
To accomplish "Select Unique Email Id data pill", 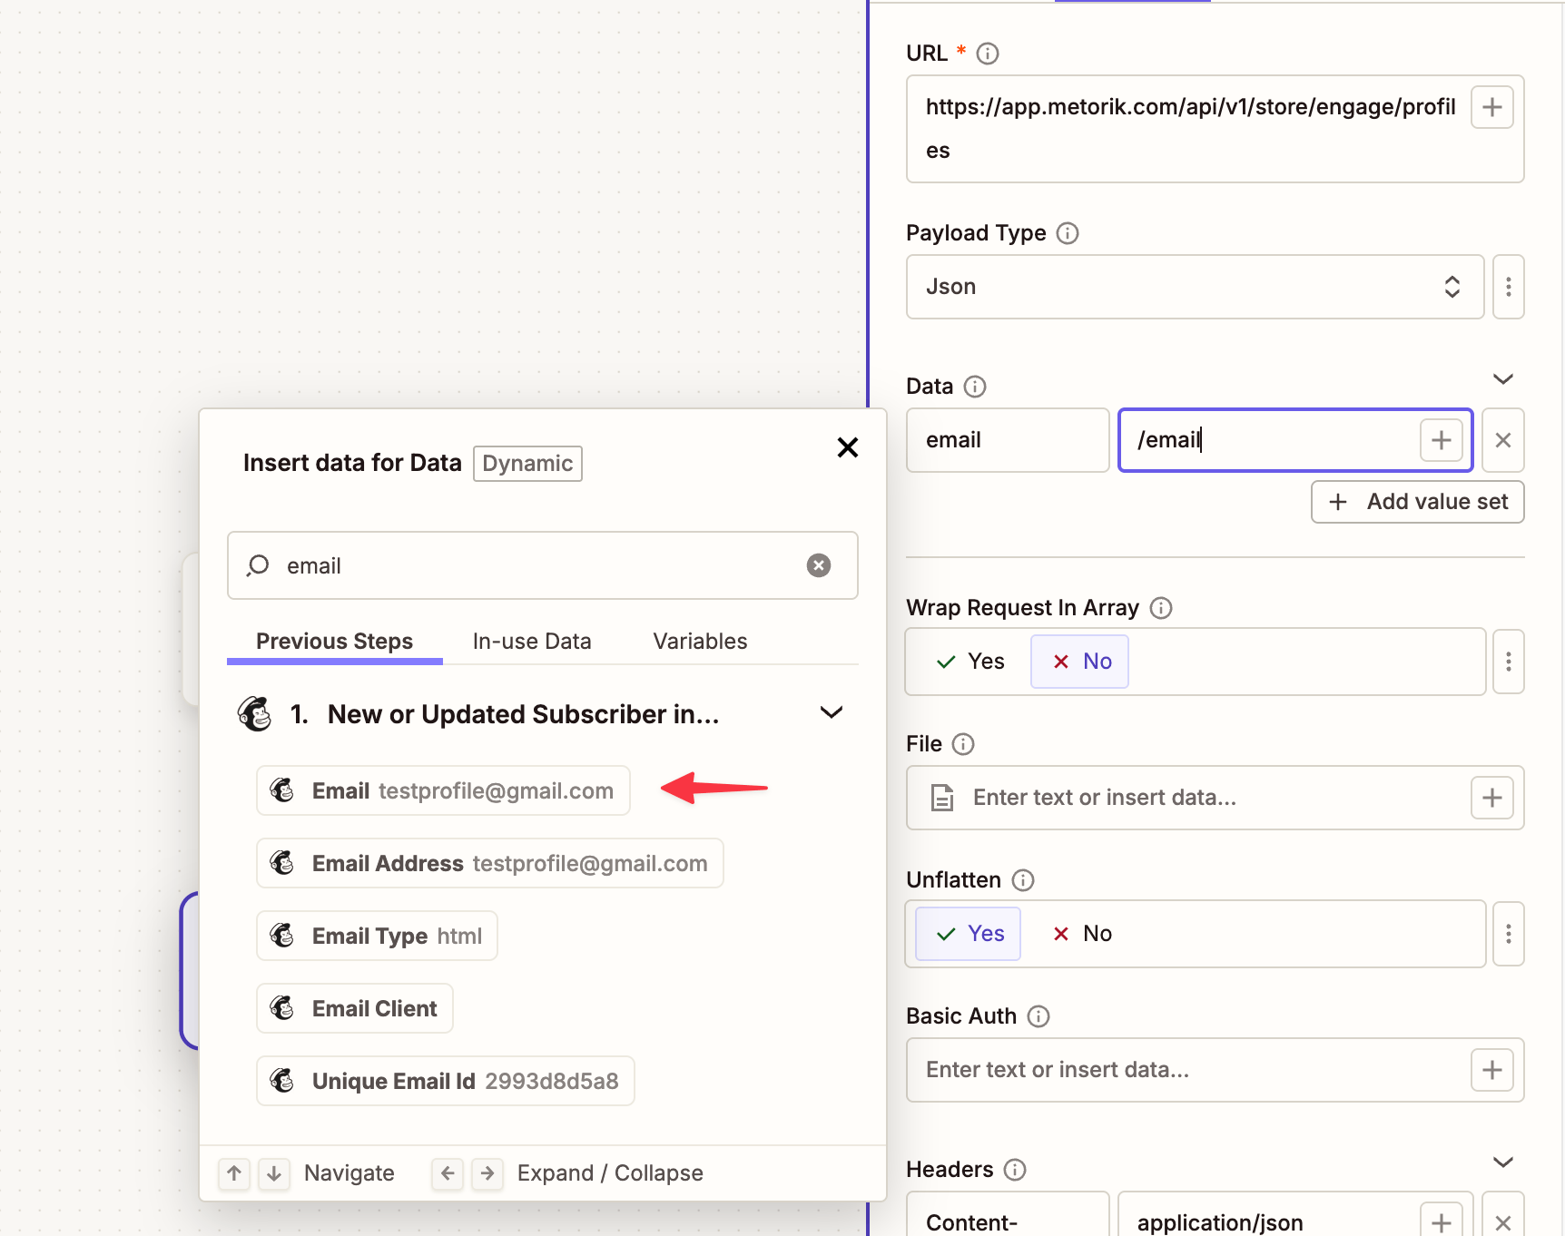I will coord(446,1081).
